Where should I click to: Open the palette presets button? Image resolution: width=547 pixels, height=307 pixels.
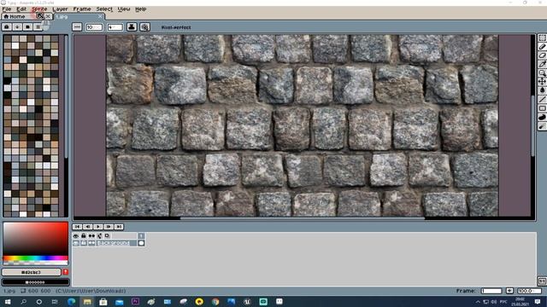tap(27, 26)
